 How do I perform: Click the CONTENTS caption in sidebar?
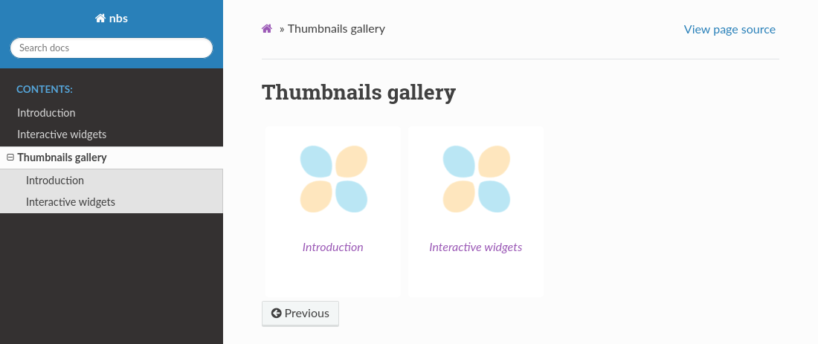pos(45,89)
